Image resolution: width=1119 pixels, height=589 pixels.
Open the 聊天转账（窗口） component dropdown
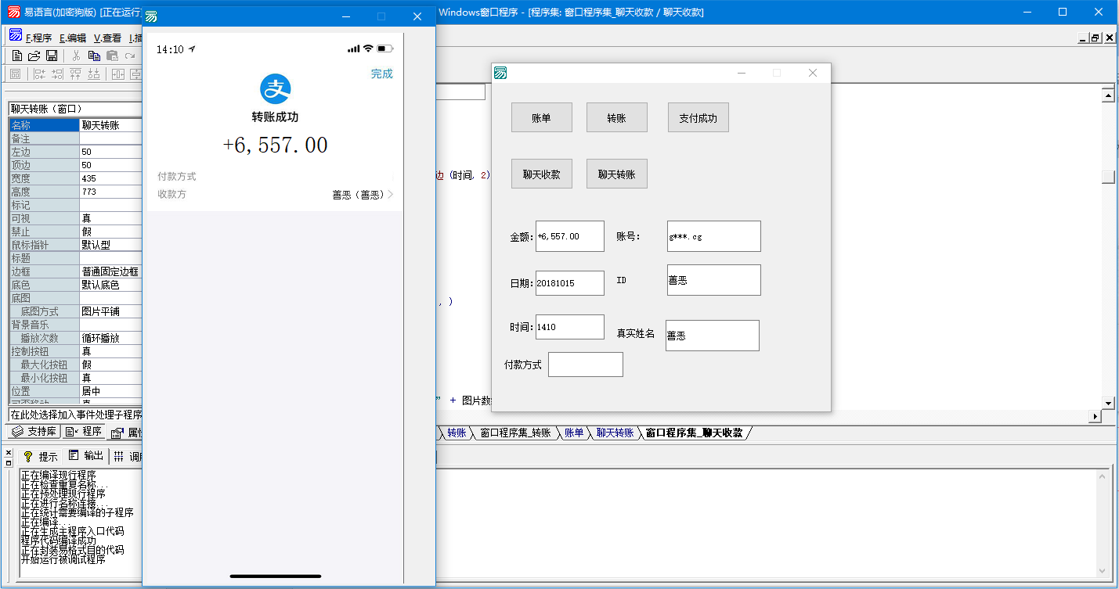(x=74, y=109)
